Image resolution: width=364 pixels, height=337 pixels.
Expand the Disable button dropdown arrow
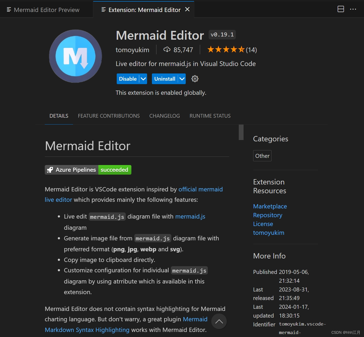coord(143,79)
